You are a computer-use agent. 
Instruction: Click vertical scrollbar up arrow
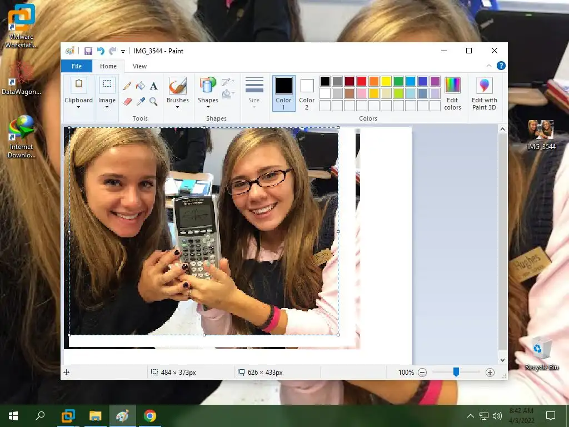pos(502,129)
